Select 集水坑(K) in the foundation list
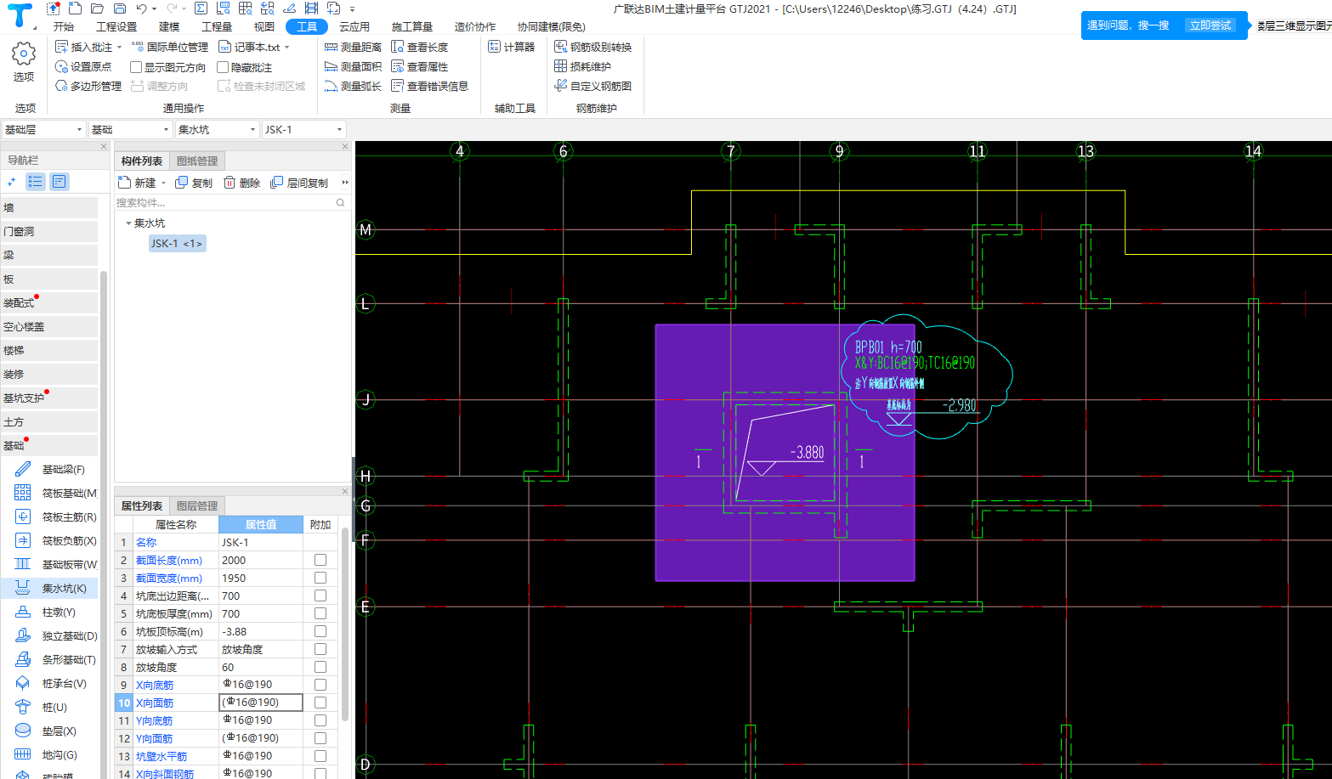The height and width of the screenshot is (779, 1332). (x=49, y=588)
